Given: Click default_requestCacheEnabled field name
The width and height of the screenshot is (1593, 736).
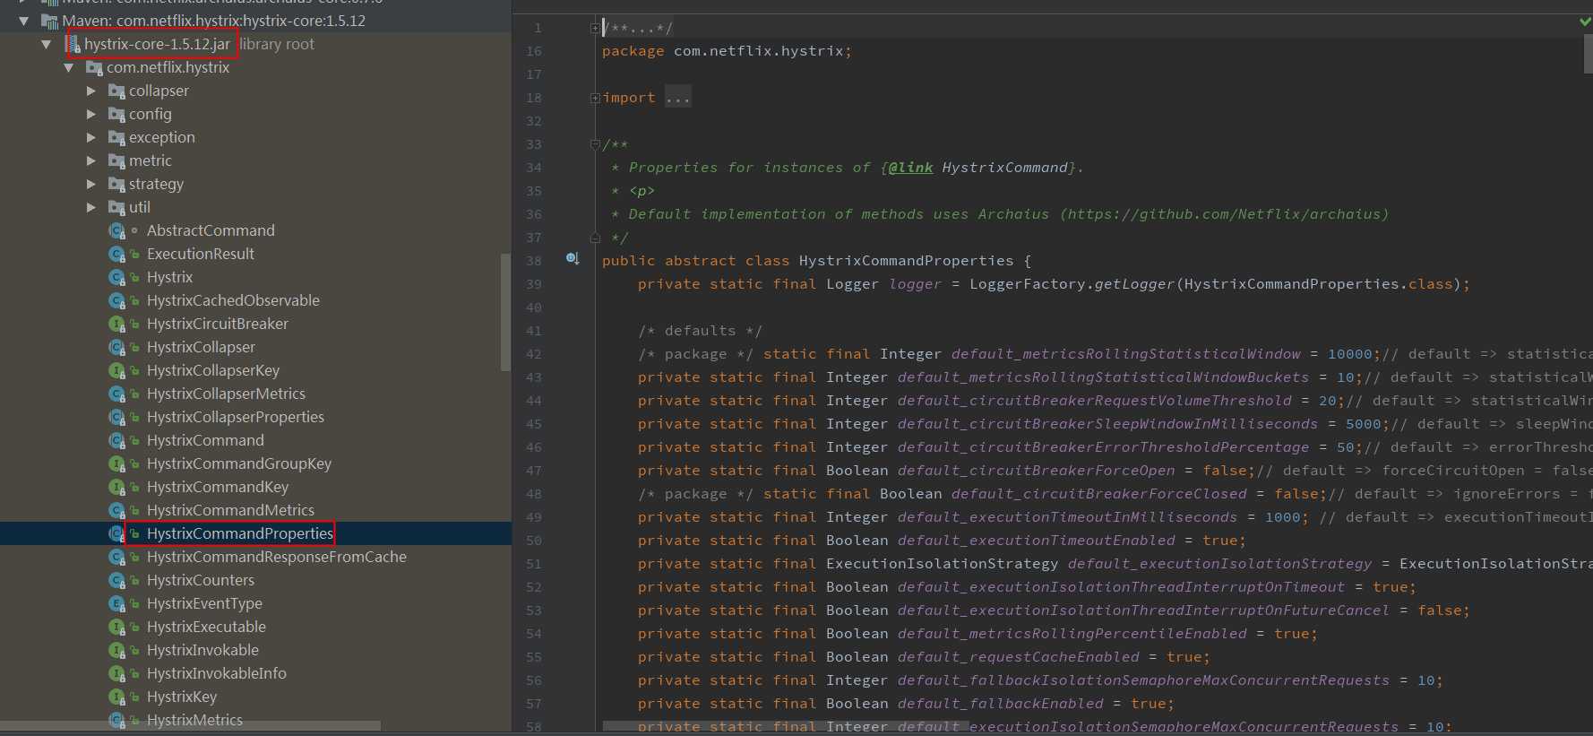Looking at the screenshot, I should 1018,657.
